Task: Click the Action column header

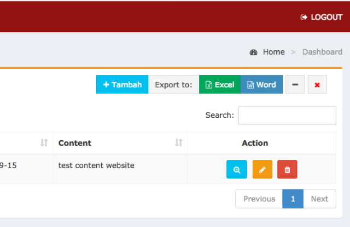Action: pos(255,143)
